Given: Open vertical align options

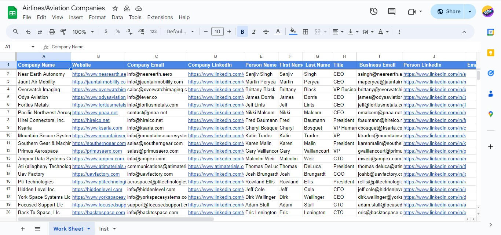Looking at the screenshot, I should (353, 32).
